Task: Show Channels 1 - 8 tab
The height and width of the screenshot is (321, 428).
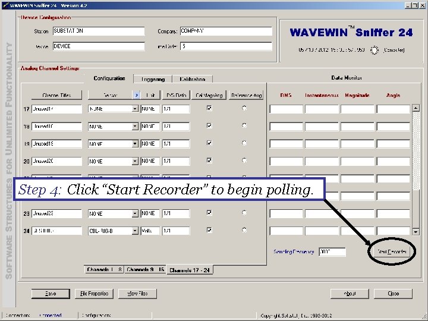Action: (x=104, y=269)
